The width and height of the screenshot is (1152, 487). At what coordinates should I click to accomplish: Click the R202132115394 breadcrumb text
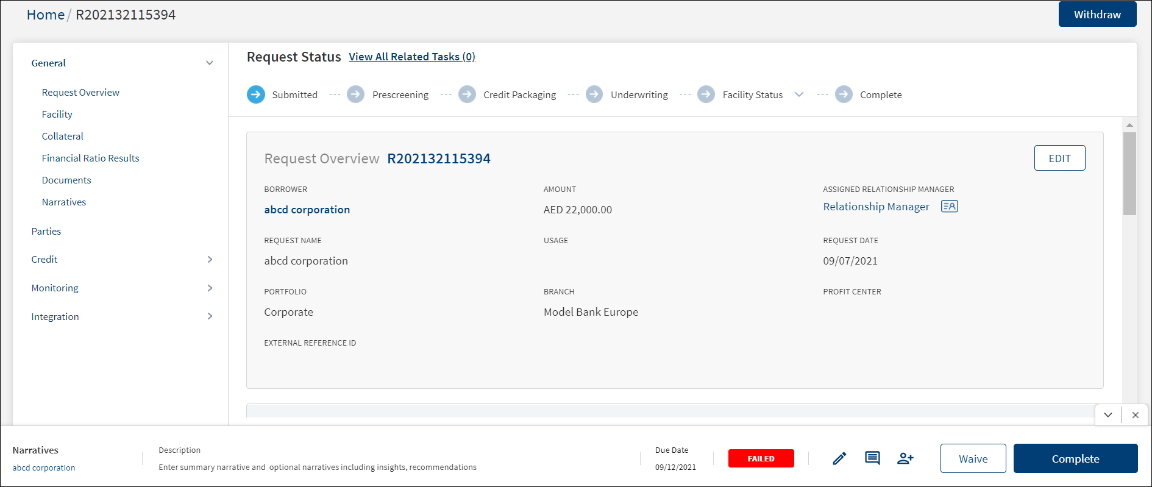click(126, 15)
